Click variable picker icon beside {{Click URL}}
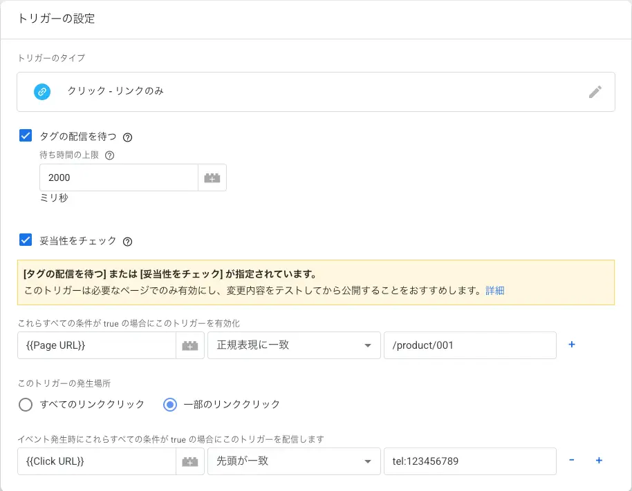Screen dimensions: 632x491 click(190, 461)
